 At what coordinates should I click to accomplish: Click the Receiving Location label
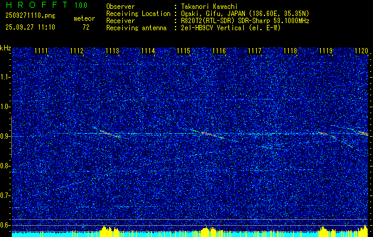138,14
